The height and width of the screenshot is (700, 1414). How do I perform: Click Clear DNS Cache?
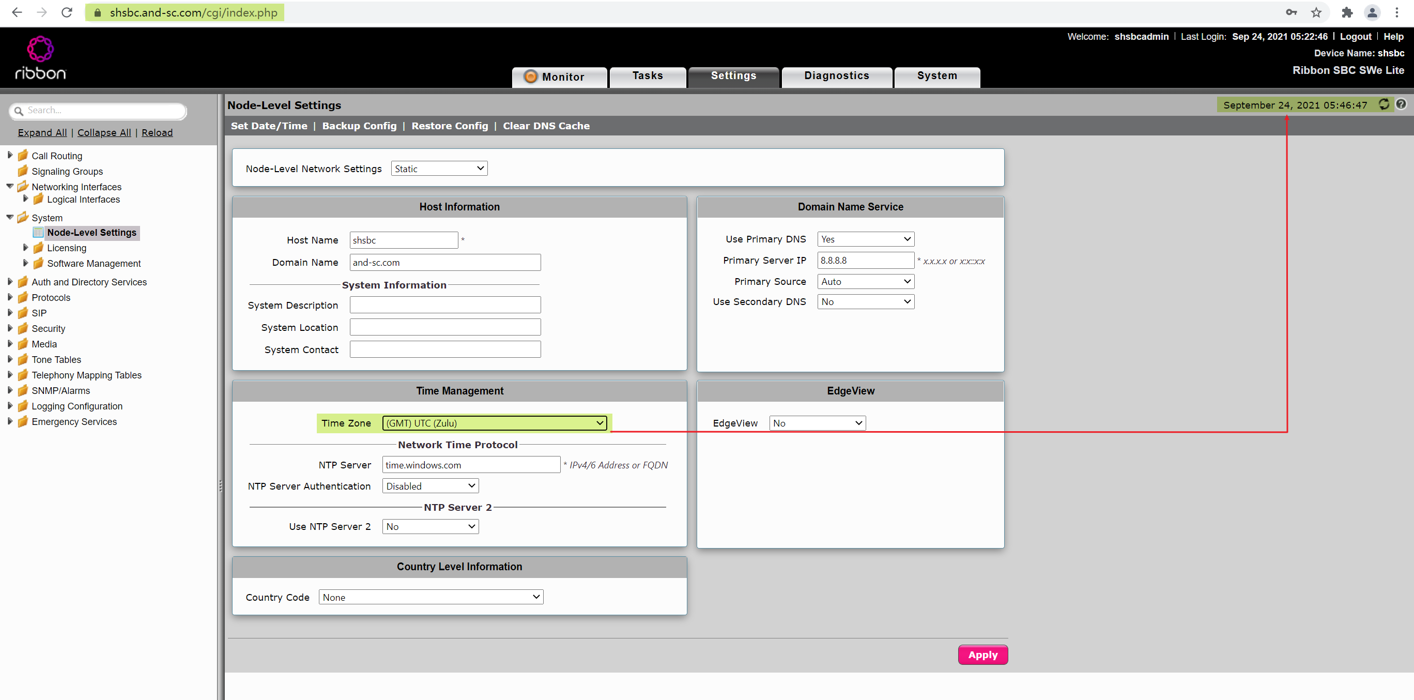546,126
